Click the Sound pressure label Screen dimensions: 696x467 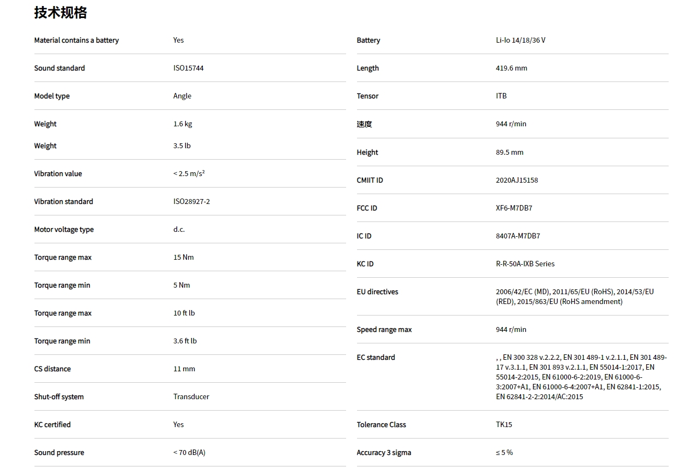(59, 453)
